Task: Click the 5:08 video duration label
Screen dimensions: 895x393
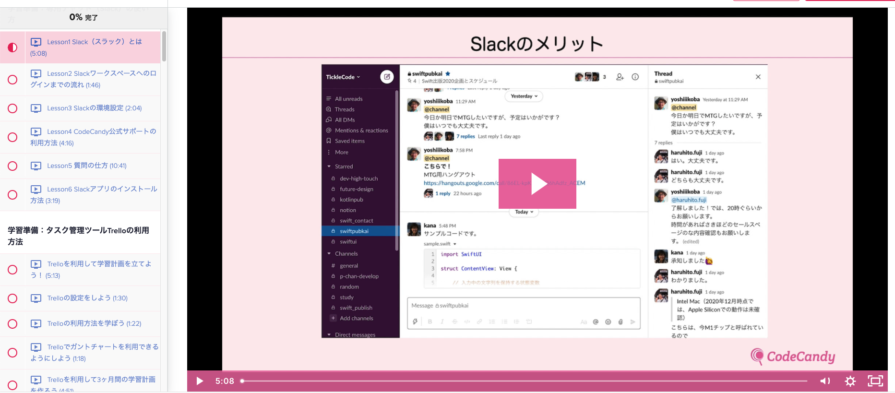Action: (225, 381)
